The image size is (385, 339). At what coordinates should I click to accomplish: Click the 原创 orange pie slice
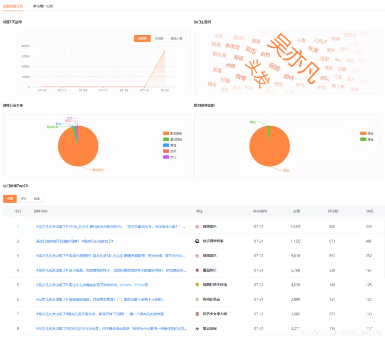[x=270, y=150]
